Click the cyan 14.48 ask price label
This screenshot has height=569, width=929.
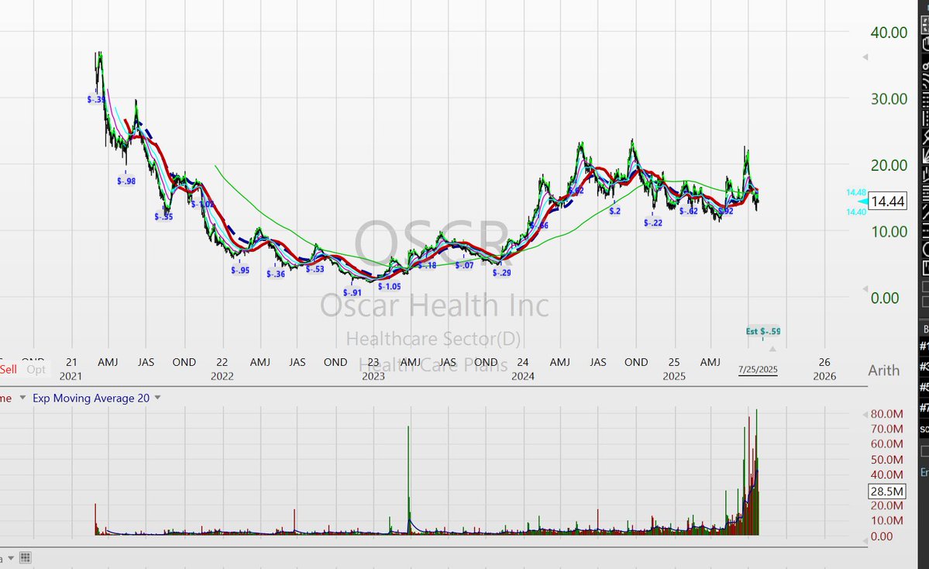856,192
